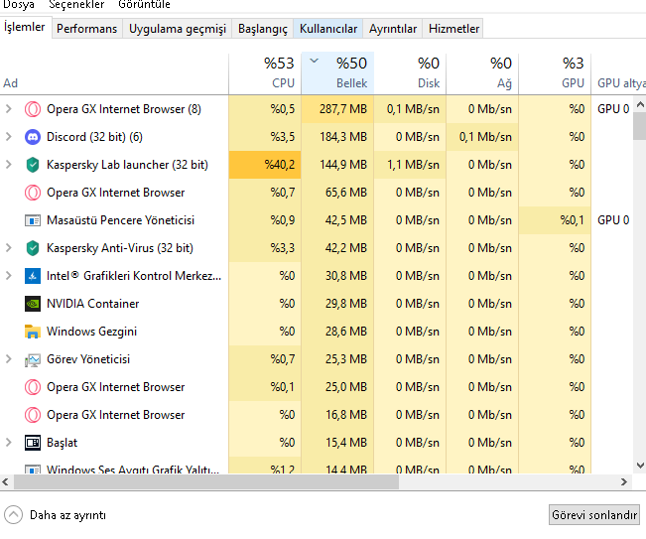The width and height of the screenshot is (646, 539).
Task: Sort by the Bellek column header
Action: click(337, 73)
